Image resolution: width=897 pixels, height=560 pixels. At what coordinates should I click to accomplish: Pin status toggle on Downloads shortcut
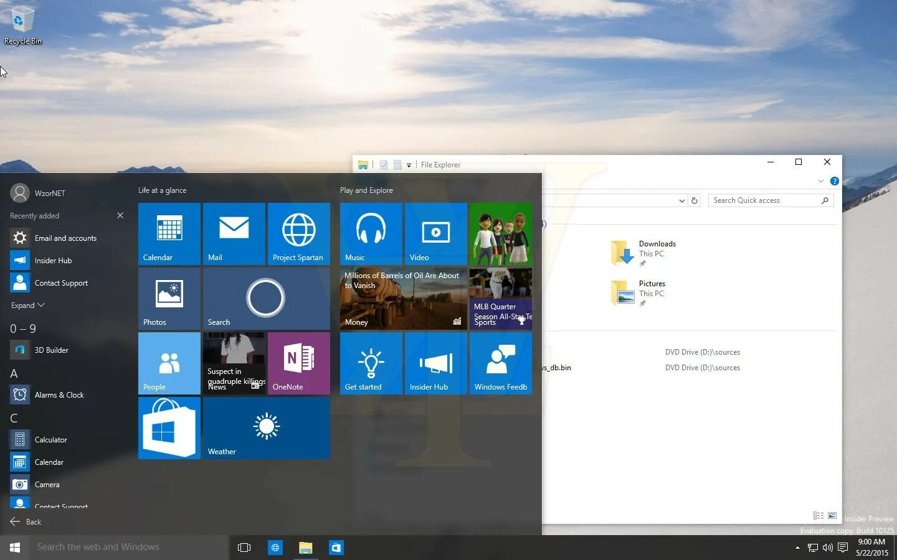pyautogui.click(x=642, y=264)
